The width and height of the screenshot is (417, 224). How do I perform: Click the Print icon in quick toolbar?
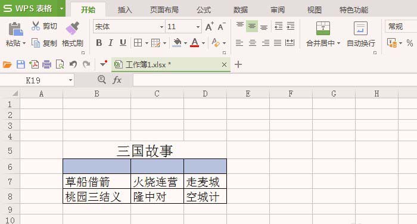click(47, 64)
